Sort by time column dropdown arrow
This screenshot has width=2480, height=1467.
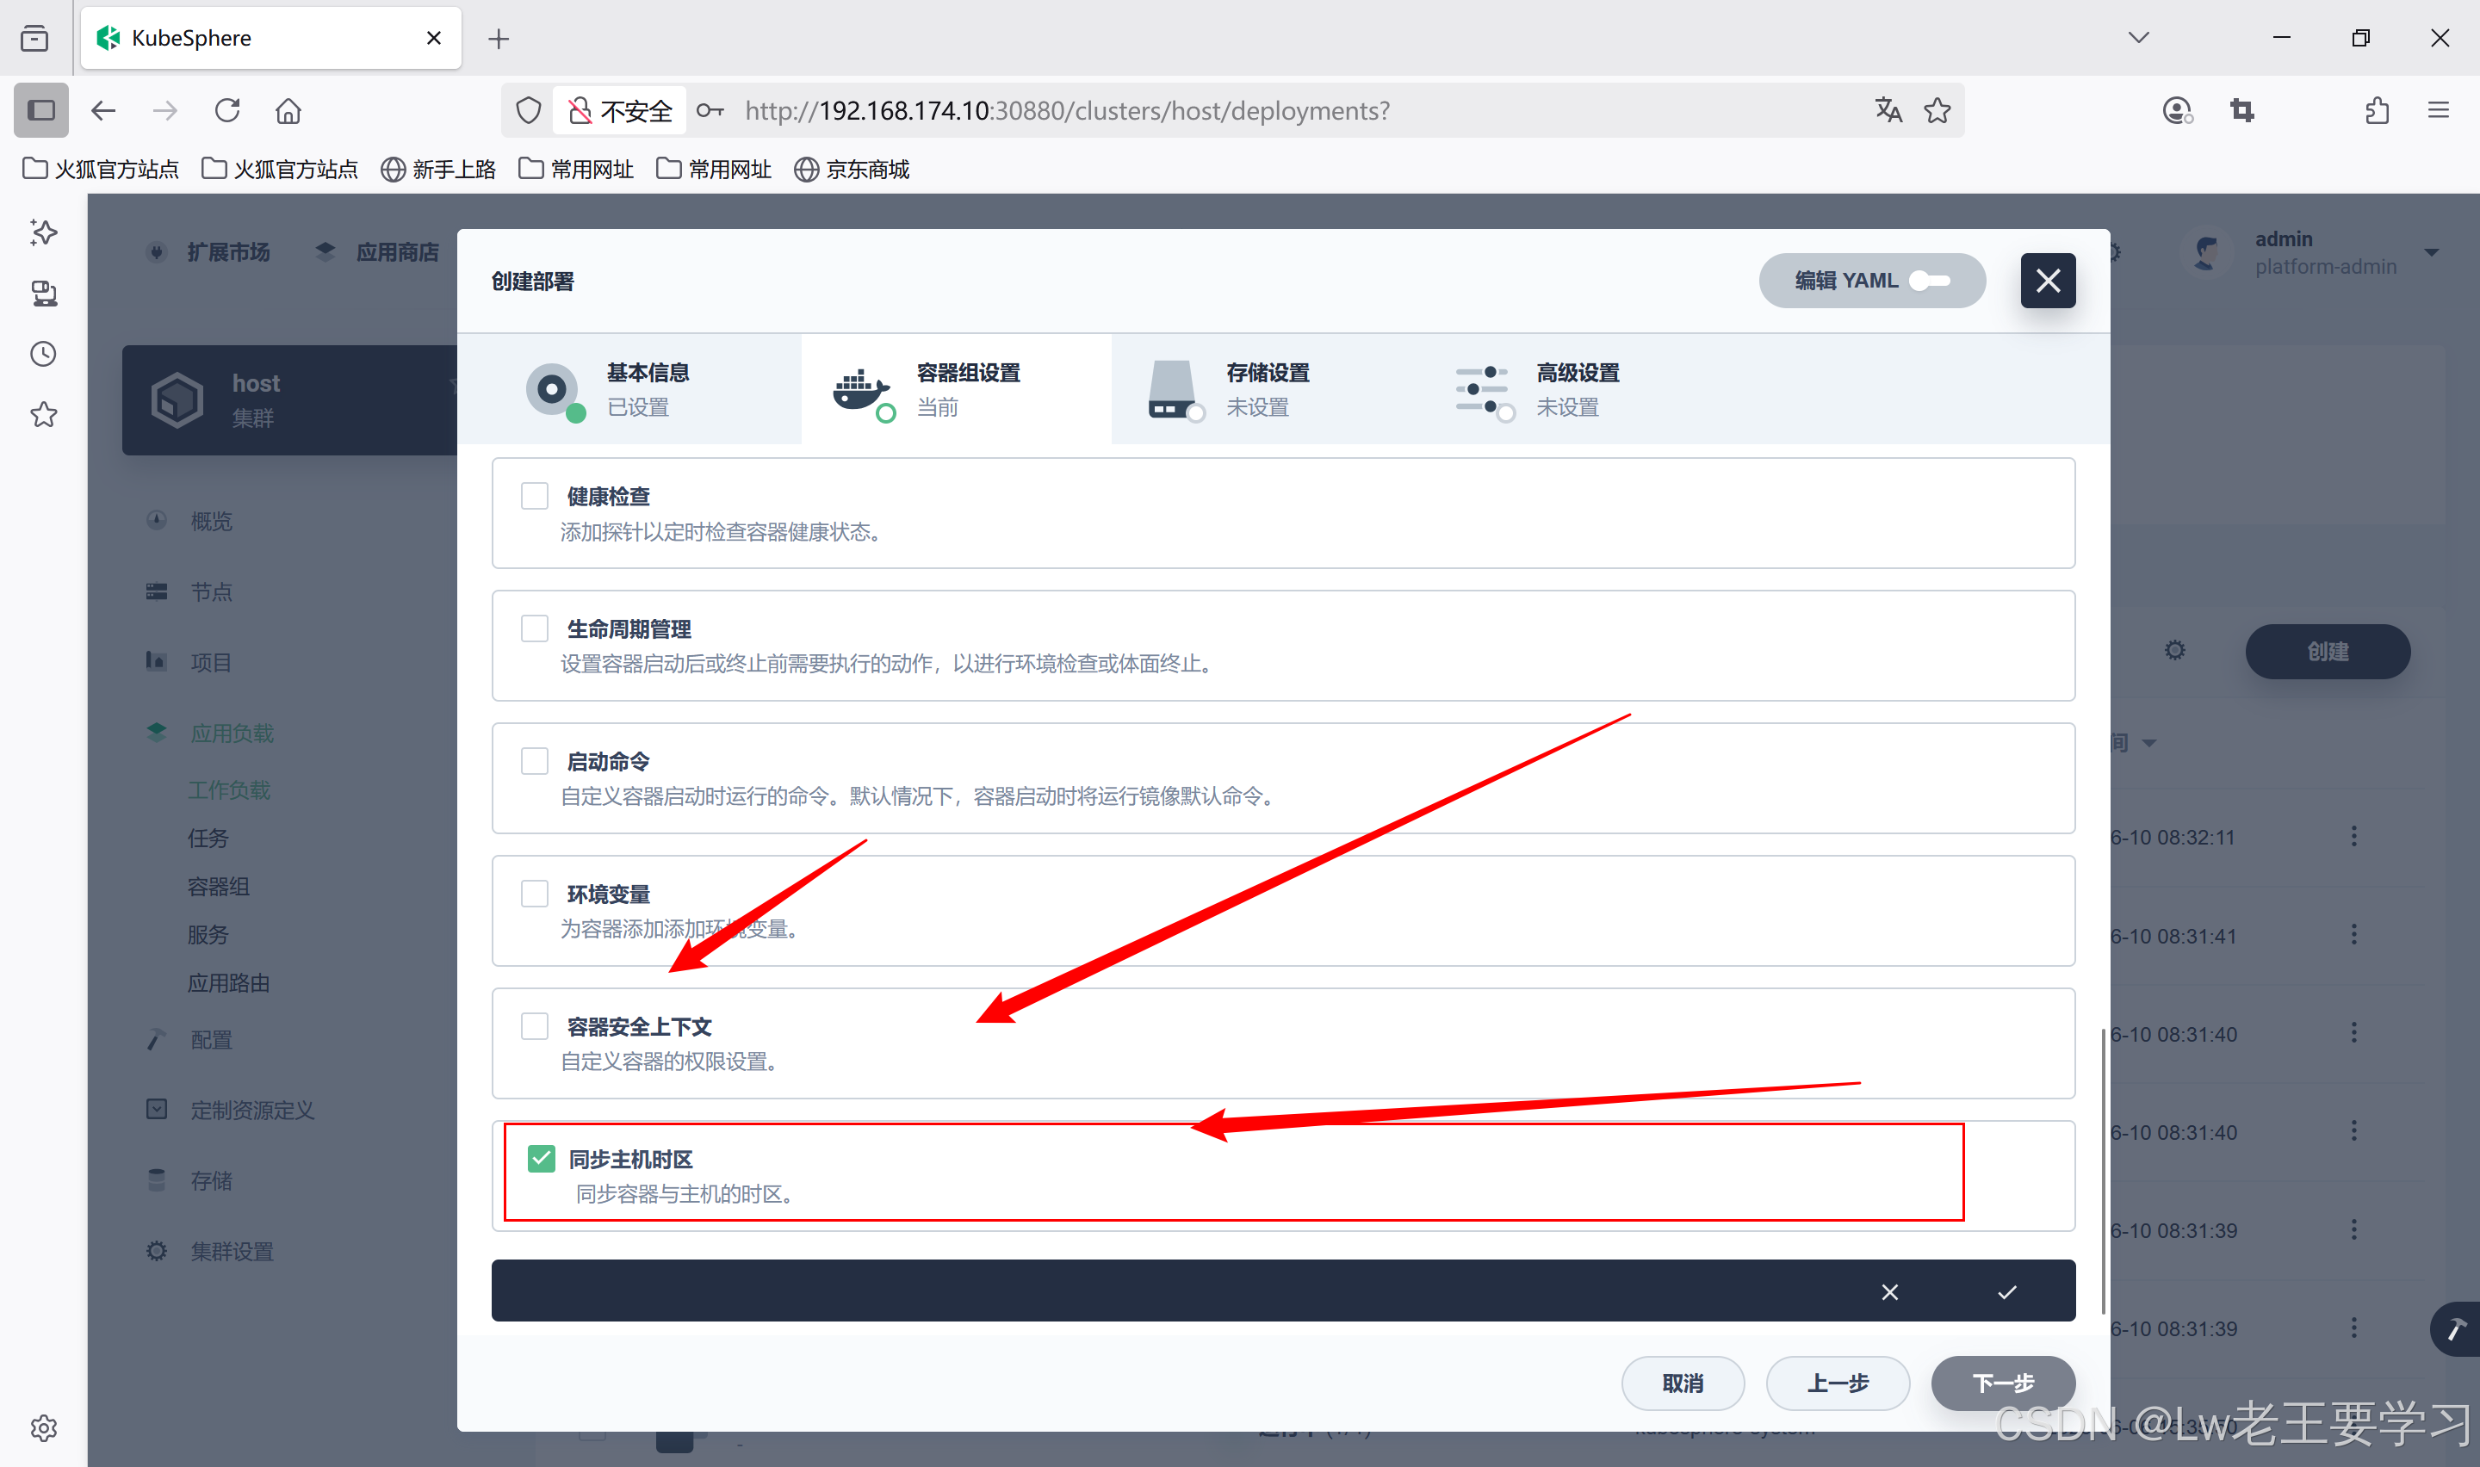[x=2148, y=742]
